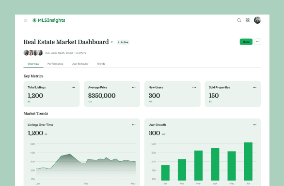Click the User Growth title
Image resolution: width=284 pixels, height=186 pixels.
[x=157, y=125]
